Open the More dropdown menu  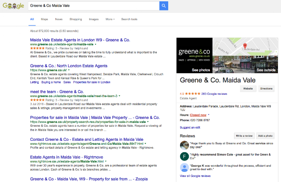110,19
